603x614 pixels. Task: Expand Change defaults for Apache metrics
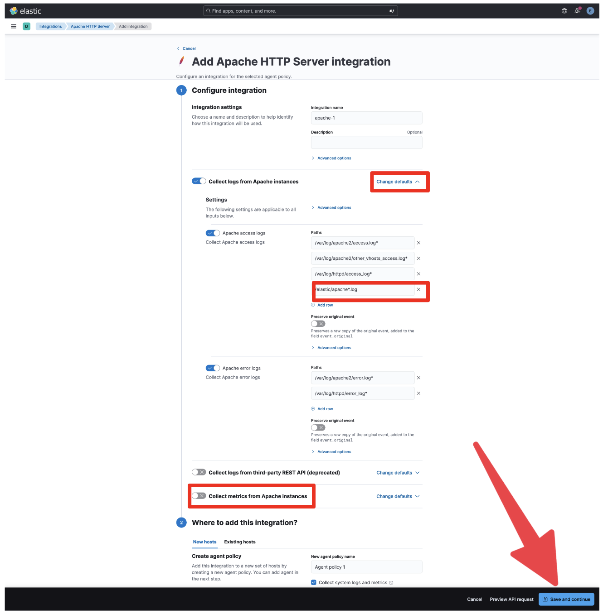398,496
